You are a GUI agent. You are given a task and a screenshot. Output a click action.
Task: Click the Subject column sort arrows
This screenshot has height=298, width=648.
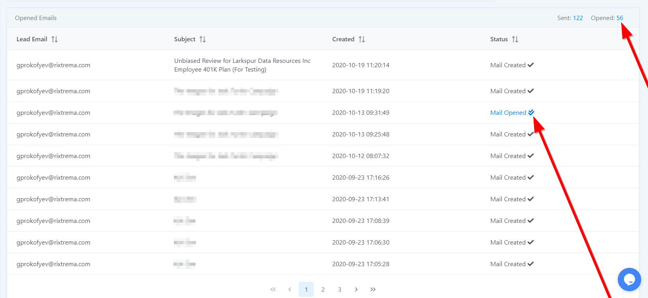(x=203, y=39)
